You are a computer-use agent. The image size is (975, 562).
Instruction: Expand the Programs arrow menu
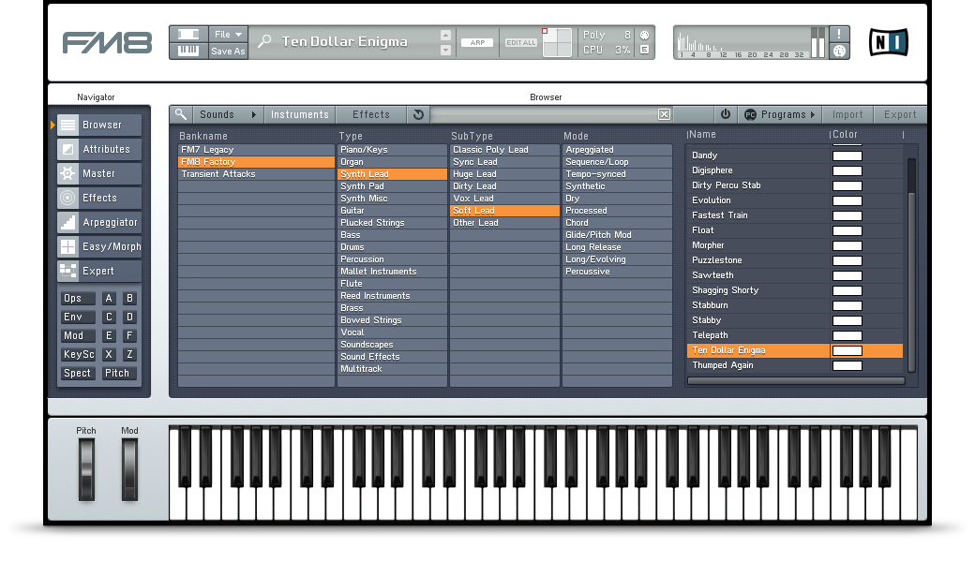point(813,114)
